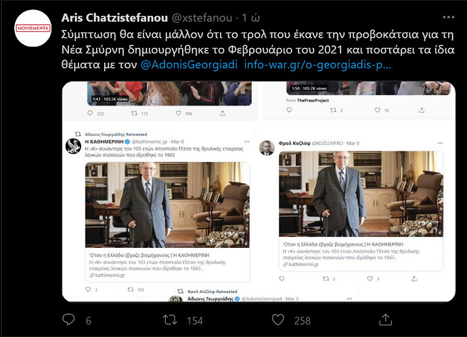Click the heart icon with 10 likes
This screenshot has width=467, height=337.
(x=378, y=110)
